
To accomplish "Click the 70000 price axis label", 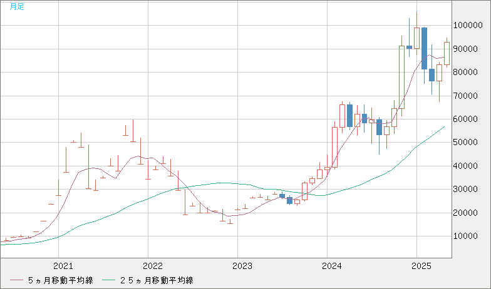I will [466, 96].
